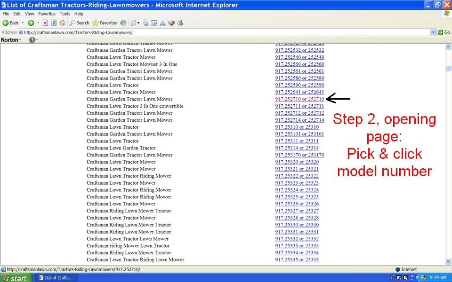Click text 'Craftsman Lawn Tractor Mowner 3 In One'
Screen dimensions: 452x282
132,64
